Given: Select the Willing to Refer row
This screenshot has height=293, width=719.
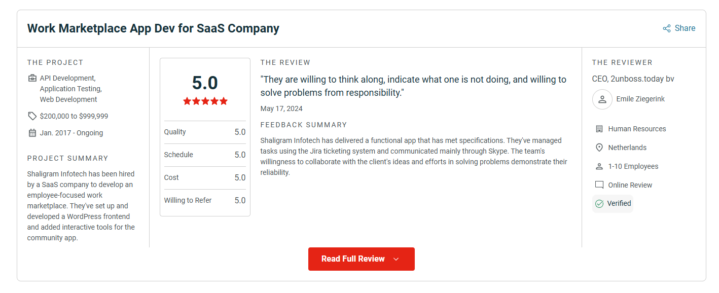Looking at the screenshot, I should 205,200.
